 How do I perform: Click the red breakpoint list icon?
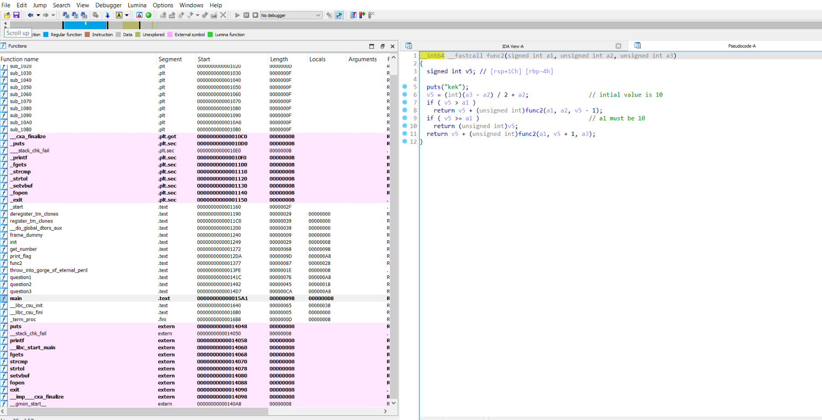click(x=362, y=15)
